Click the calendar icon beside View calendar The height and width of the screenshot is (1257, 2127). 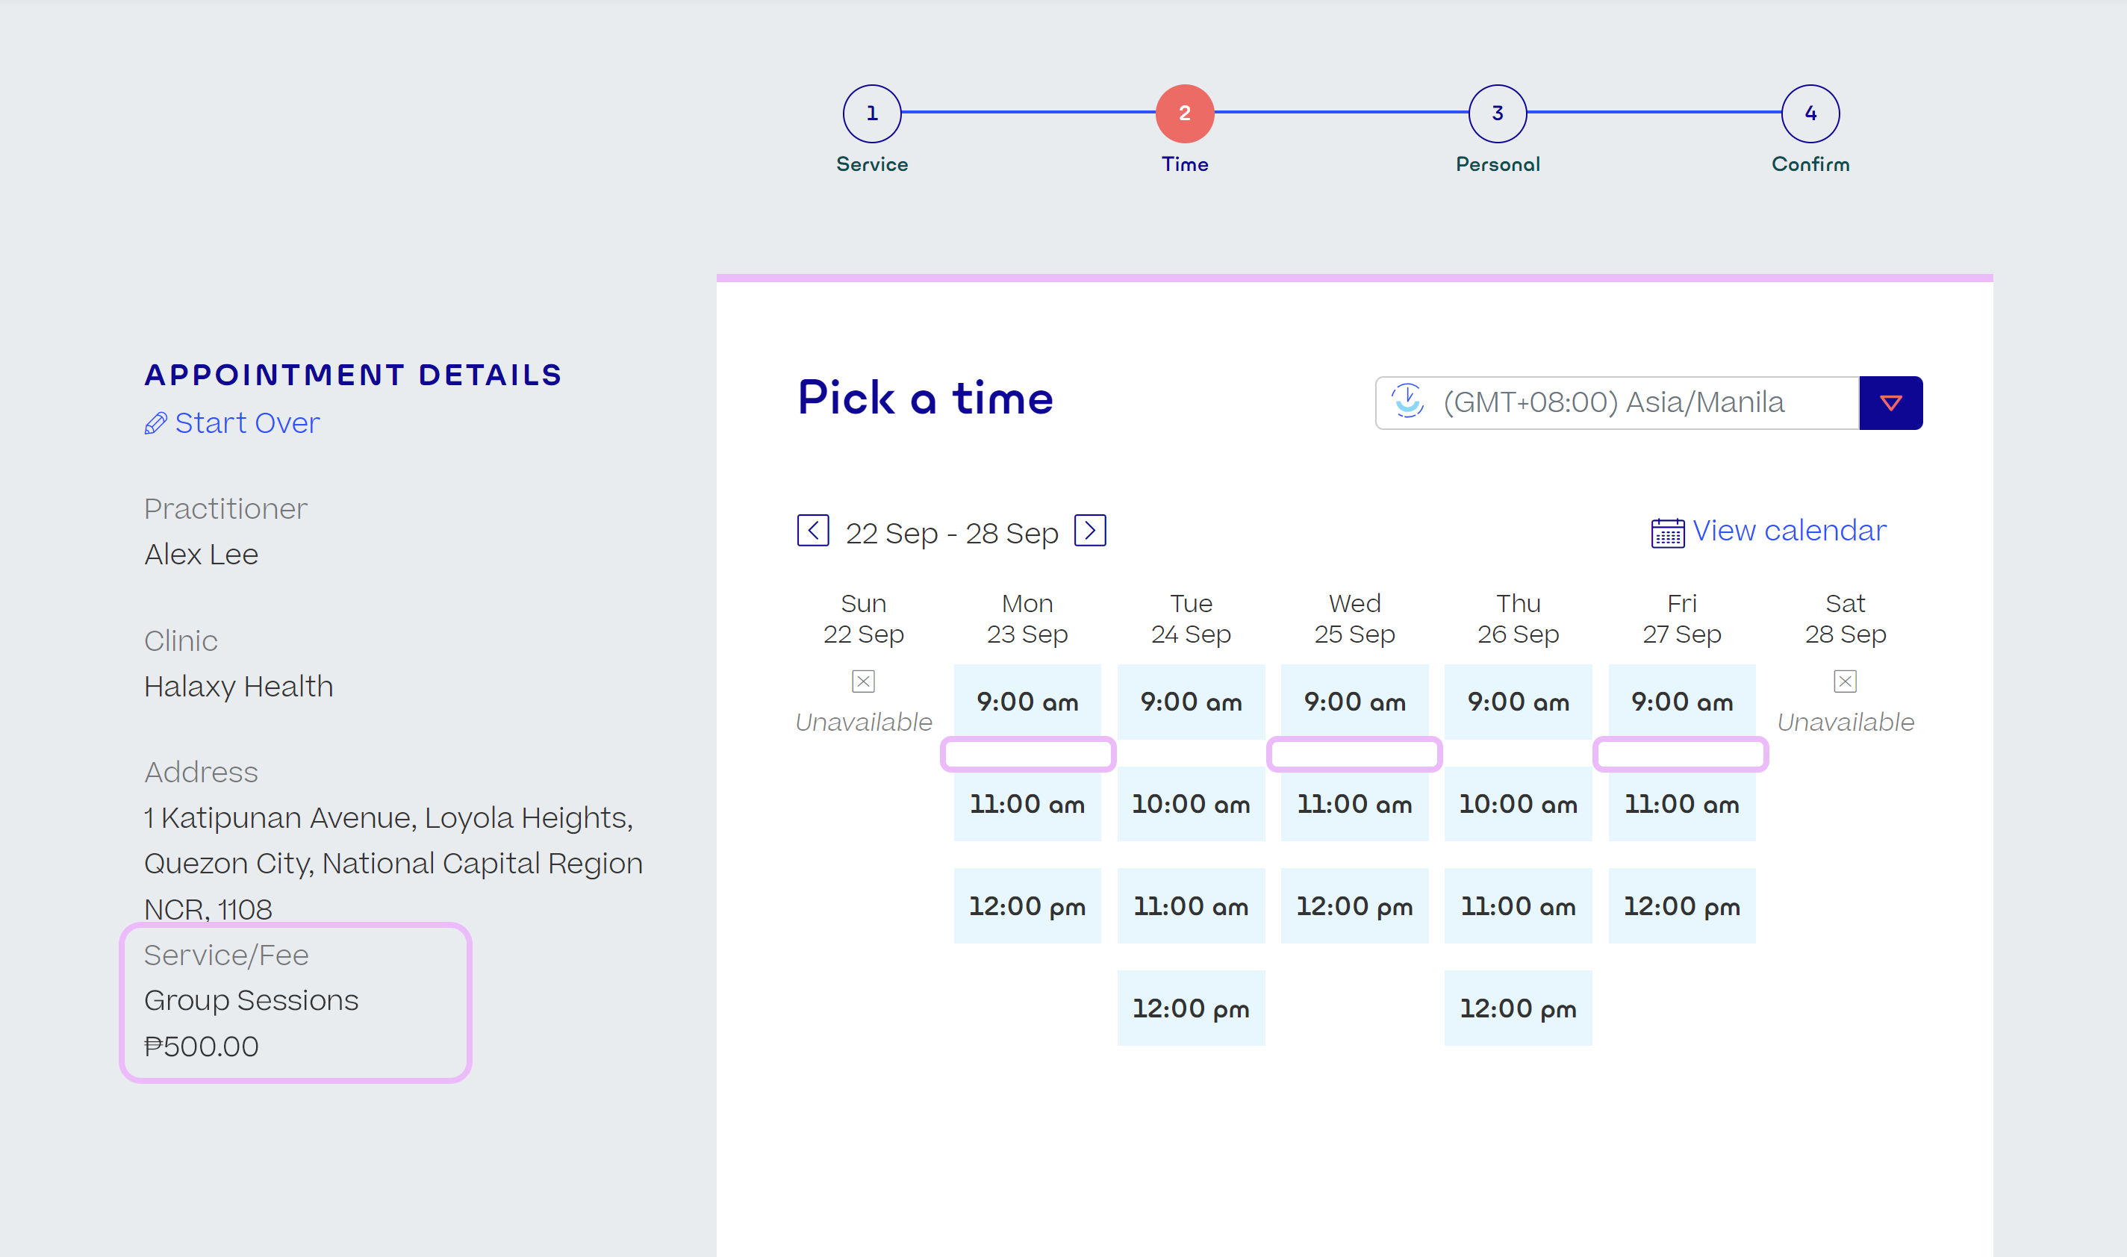1667,533
